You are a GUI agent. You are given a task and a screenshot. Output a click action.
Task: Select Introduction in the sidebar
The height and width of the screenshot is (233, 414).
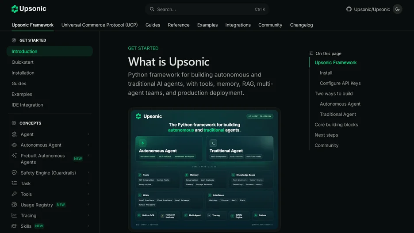[50, 51]
